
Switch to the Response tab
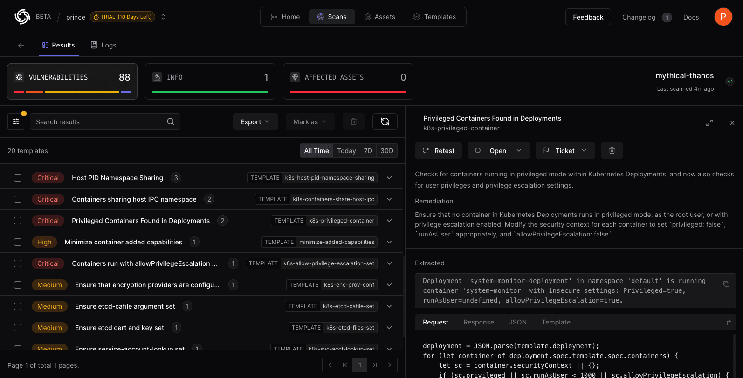(478, 322)
